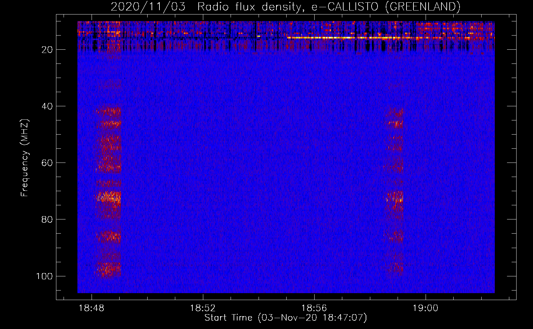Select the 80 MHz frequency tick label
Screen dimensions: 533x329
(47, 219)
